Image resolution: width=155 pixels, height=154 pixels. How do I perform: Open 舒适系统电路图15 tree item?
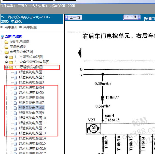click(x=32, y=144)
